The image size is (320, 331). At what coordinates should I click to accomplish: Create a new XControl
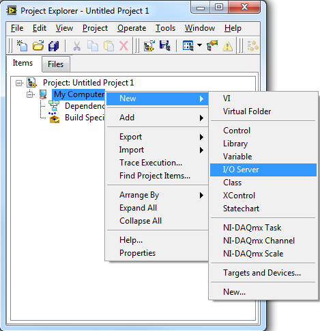point(263,196)
